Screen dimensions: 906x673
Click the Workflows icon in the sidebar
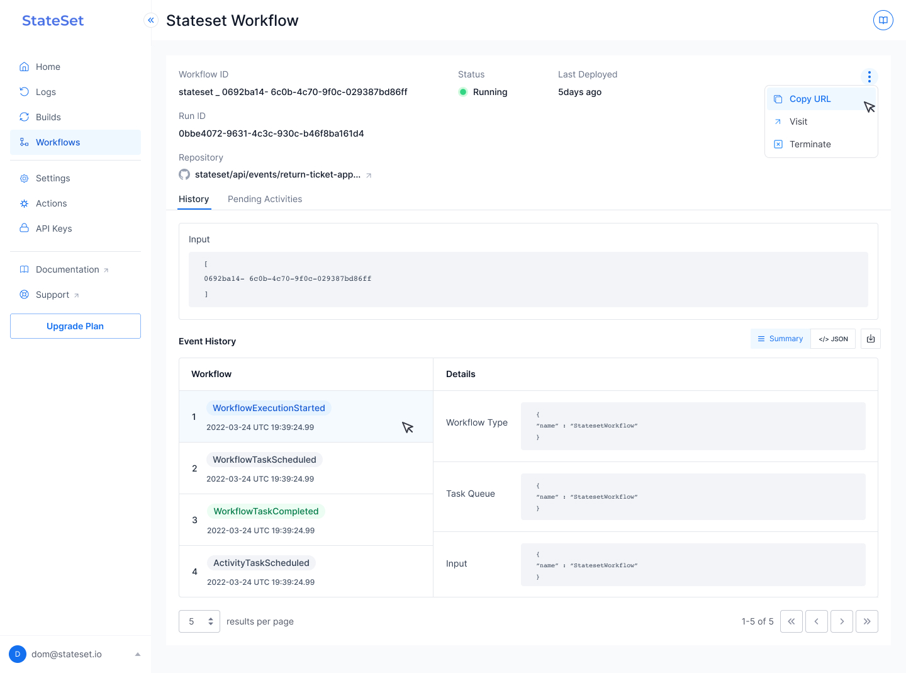(24, 142)
